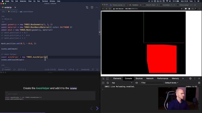Open the Apple menu
Screen dimensions: 202x113
(x=3, y=1)
